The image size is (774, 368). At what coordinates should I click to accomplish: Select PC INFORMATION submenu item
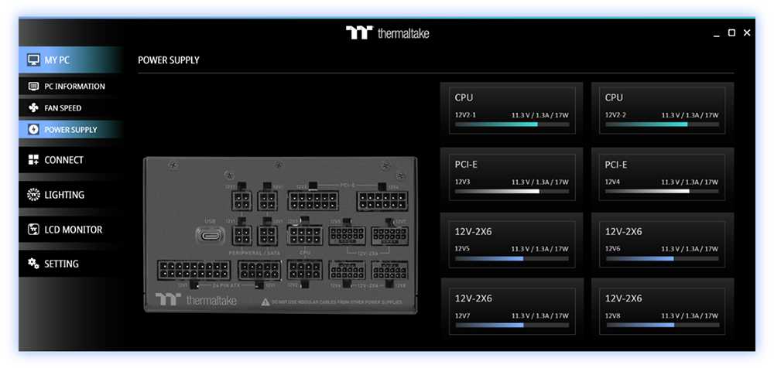(70, 87)
